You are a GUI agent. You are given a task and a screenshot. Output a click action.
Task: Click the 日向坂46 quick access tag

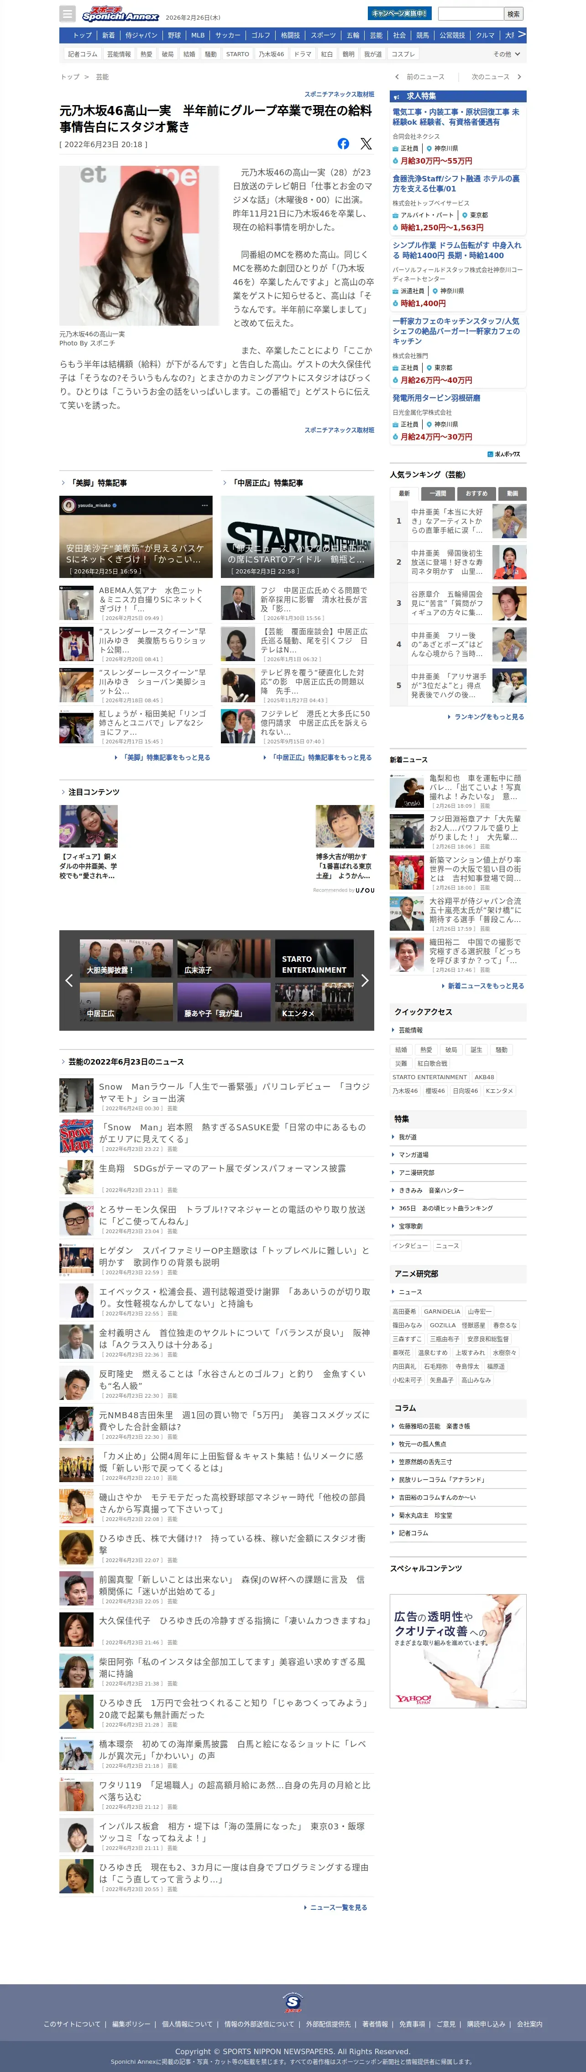coord(466,1091)
